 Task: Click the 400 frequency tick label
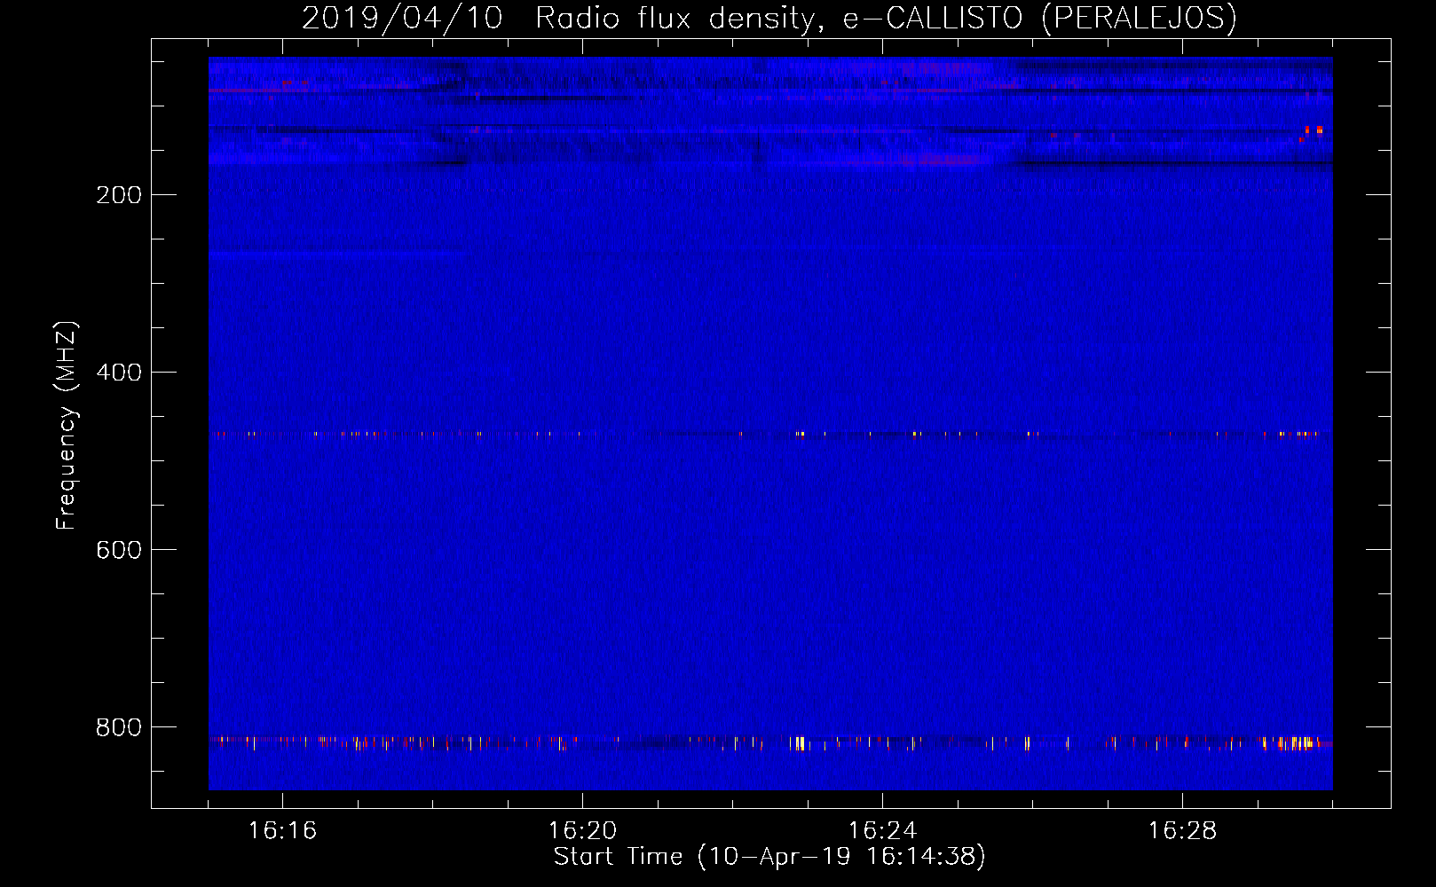point(119,373)
